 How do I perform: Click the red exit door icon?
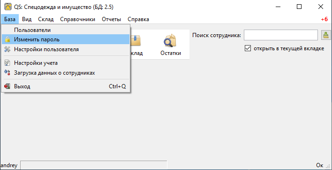point(7,86)
